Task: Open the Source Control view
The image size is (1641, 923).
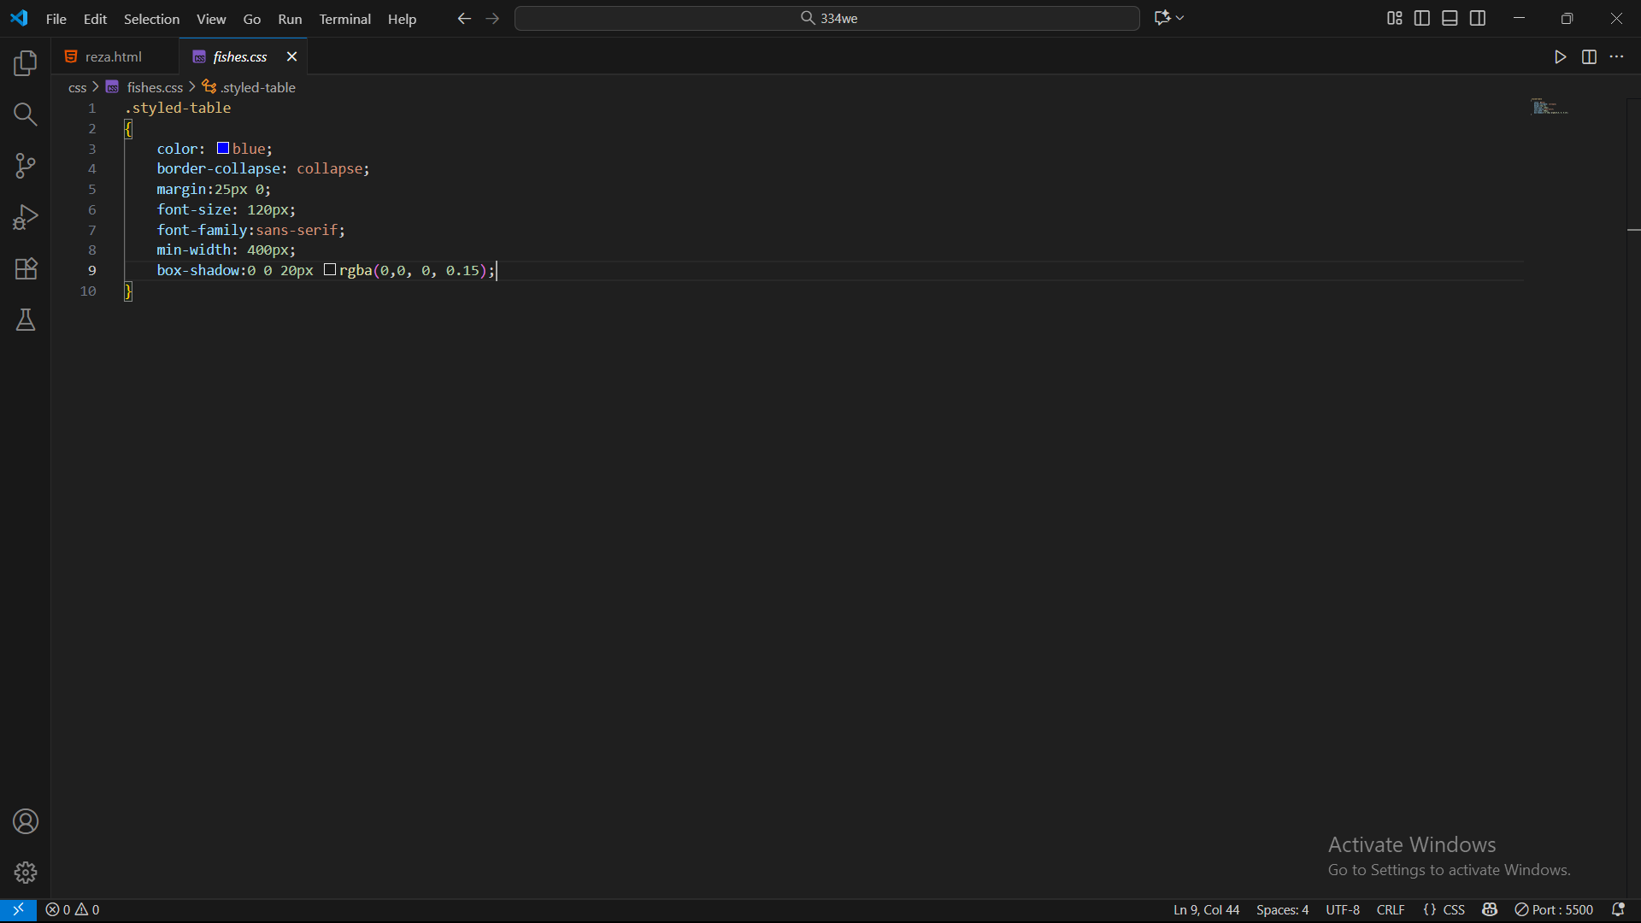Action: coord(26,166)
